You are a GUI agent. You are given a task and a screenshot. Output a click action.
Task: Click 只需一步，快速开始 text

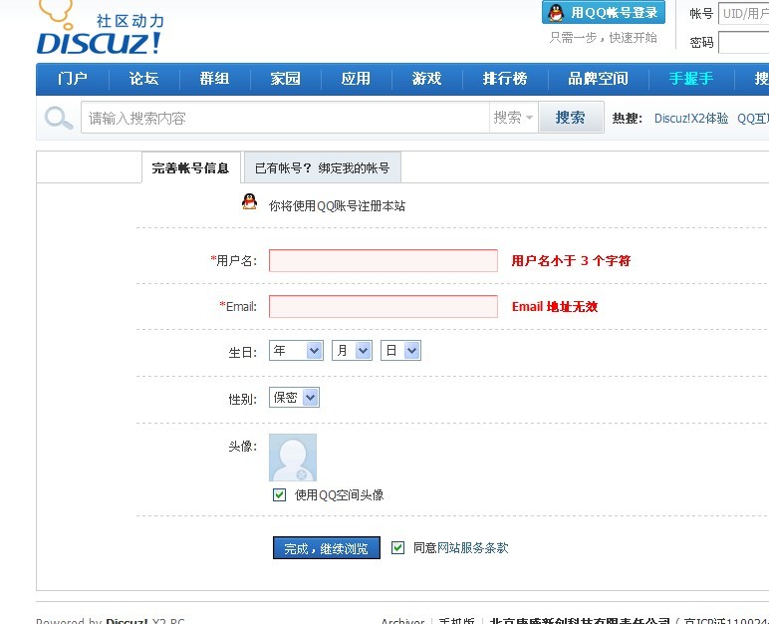coord(604,38)
